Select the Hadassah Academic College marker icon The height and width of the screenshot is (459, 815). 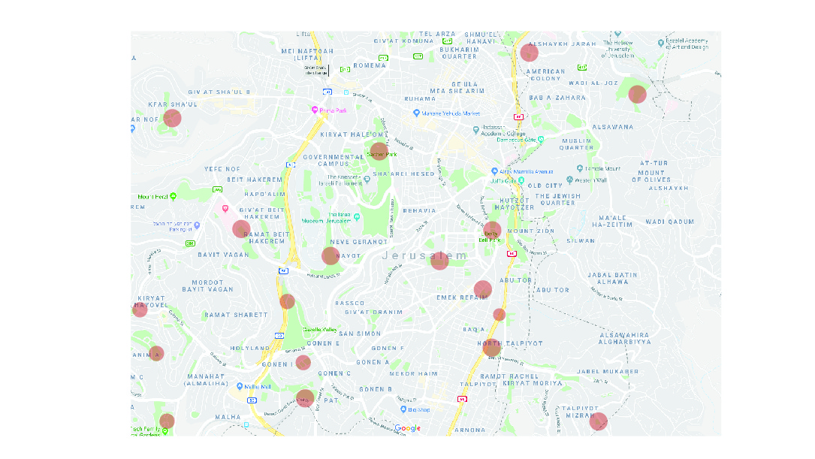point(475,130)
